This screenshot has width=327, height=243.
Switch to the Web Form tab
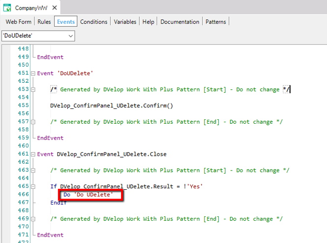coord(19,22)
